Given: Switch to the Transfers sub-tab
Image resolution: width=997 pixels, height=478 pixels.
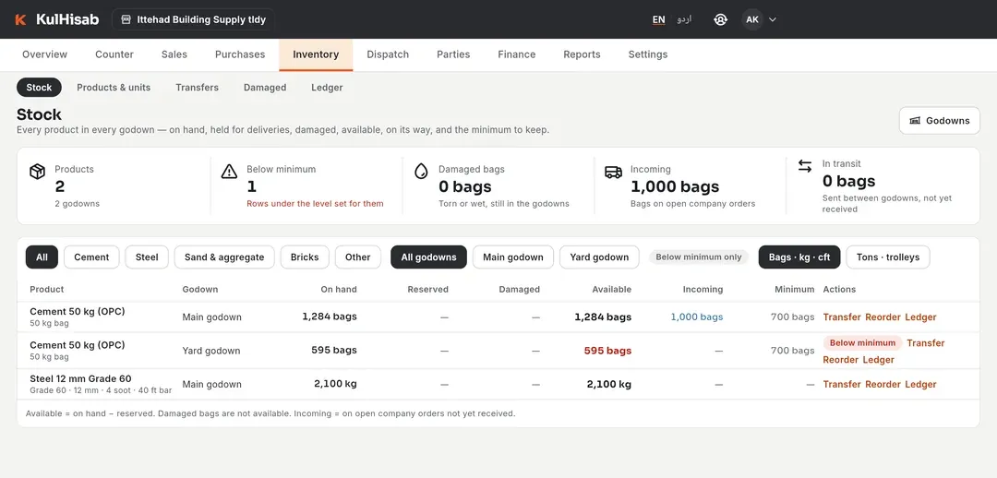Looking at the screenshot, I should coord(198,88).
